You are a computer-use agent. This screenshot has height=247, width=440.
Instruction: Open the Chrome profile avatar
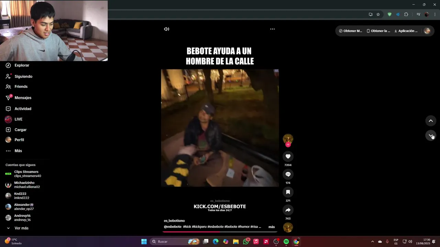pyautogui.click(x=427, y=14)
